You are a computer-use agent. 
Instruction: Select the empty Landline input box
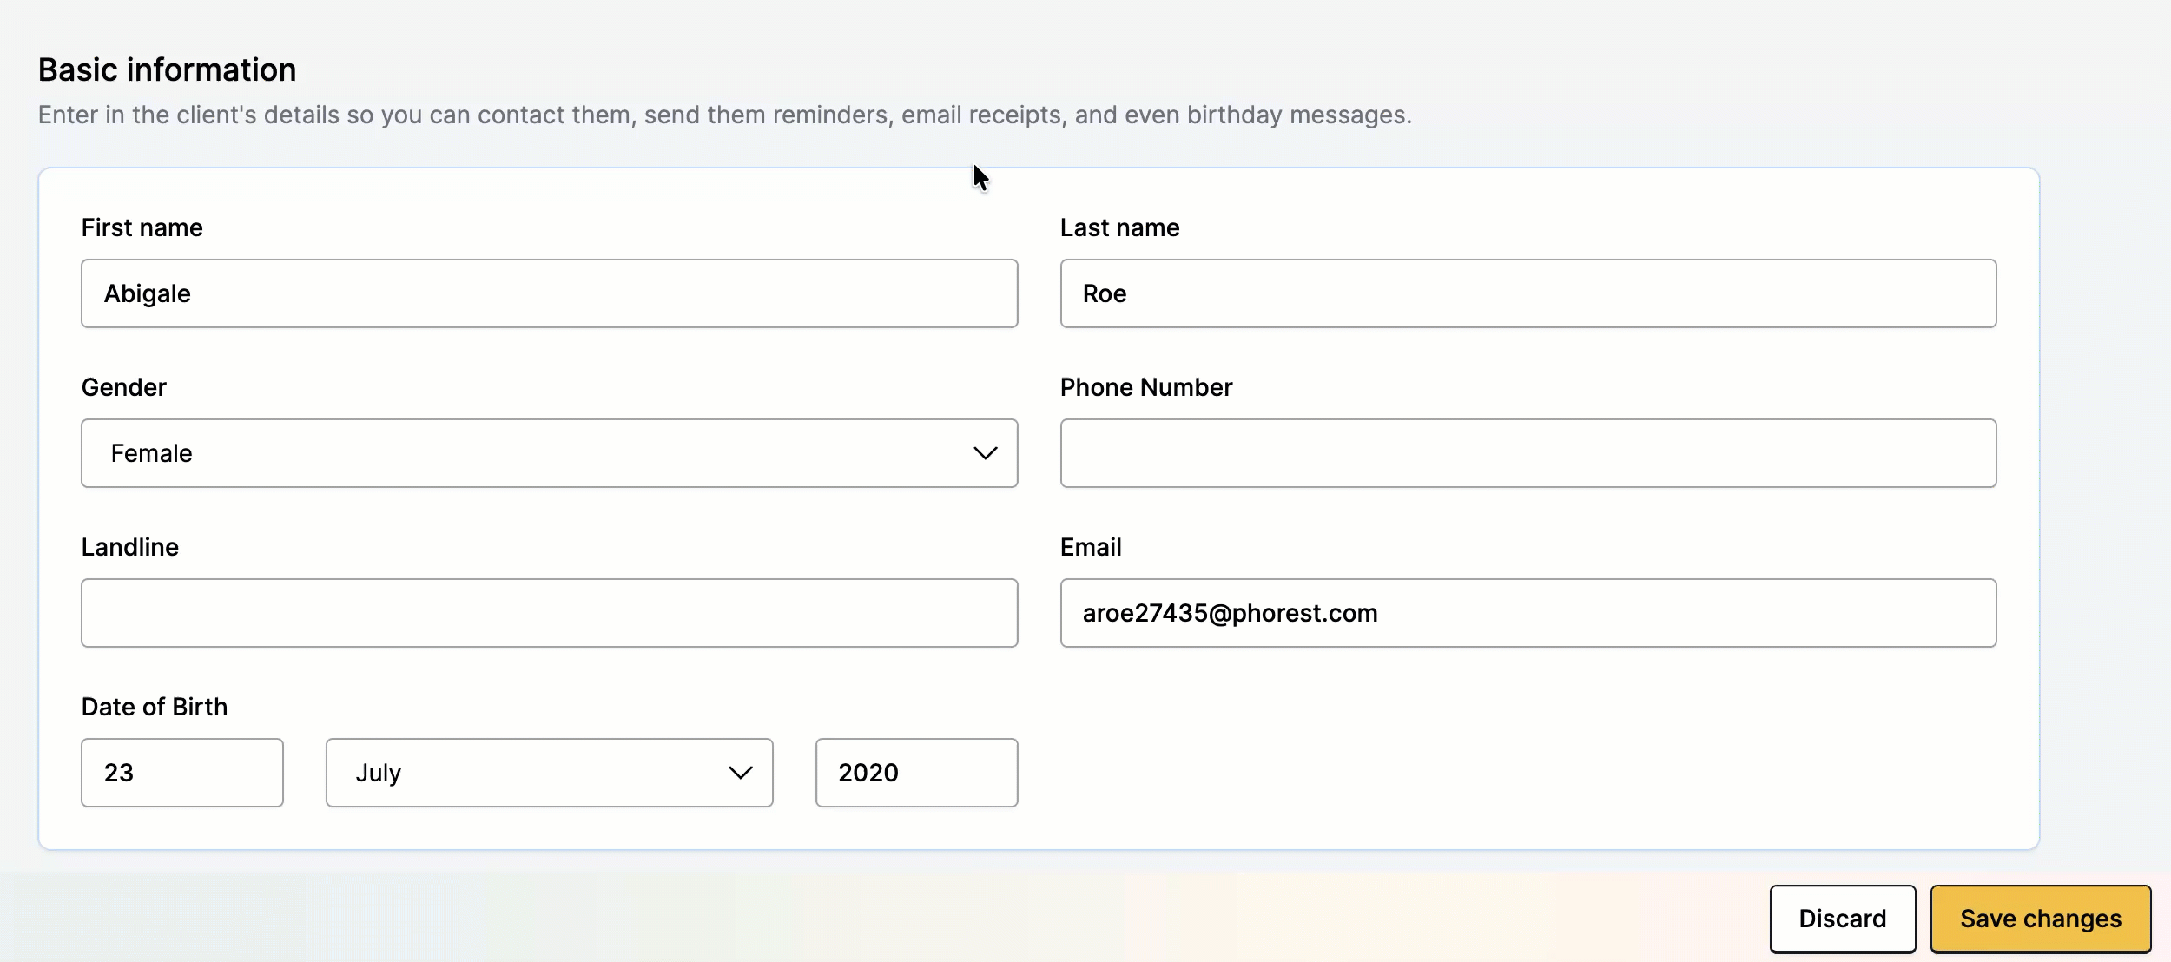(x=549, y=613)
